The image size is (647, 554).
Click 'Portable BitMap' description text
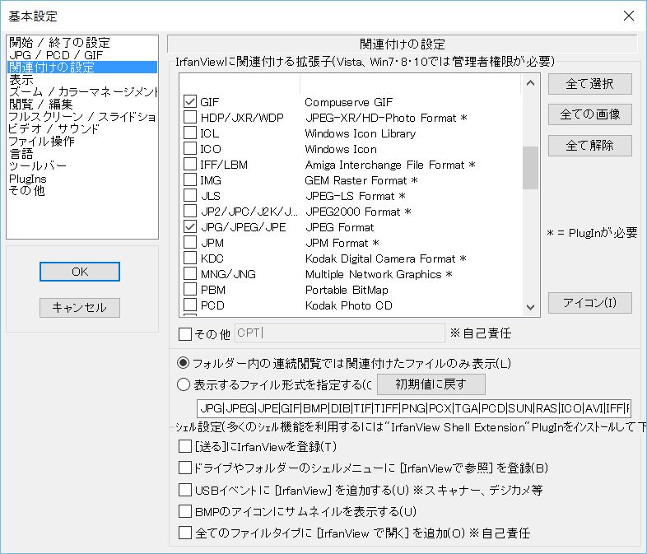pyautogui.click(x=347, y=290)
